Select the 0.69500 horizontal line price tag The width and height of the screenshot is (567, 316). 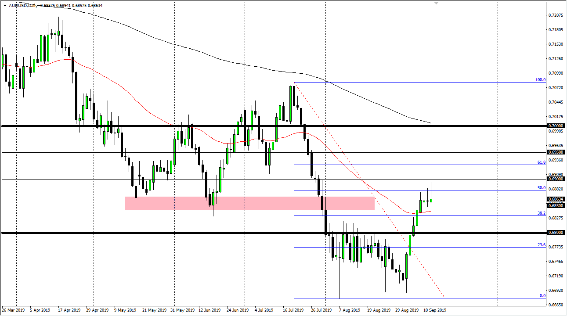pyautogui.click(x=556, y=152)
